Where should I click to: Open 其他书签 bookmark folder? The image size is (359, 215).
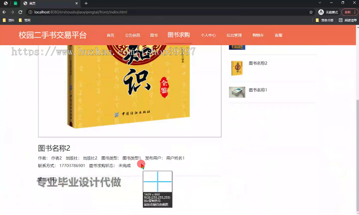(x=324, y=20)
